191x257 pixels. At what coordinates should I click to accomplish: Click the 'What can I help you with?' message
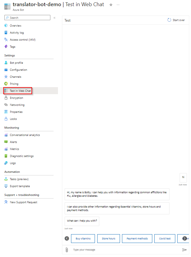point(82,221)
